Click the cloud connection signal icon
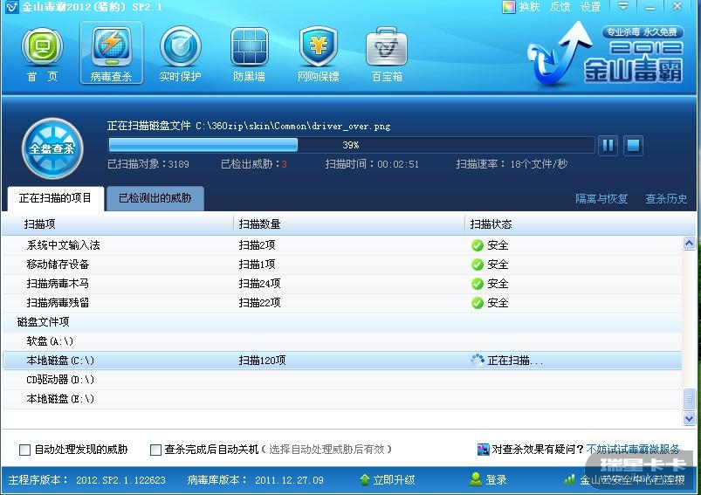 click(569, 480)
